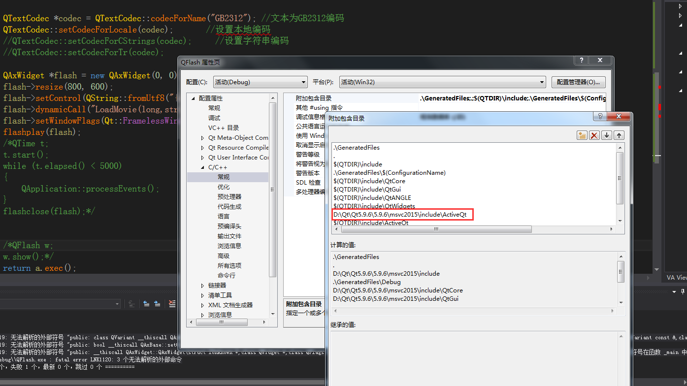
Task: Delete the selected include directory
Action: (x=594, y=135)
